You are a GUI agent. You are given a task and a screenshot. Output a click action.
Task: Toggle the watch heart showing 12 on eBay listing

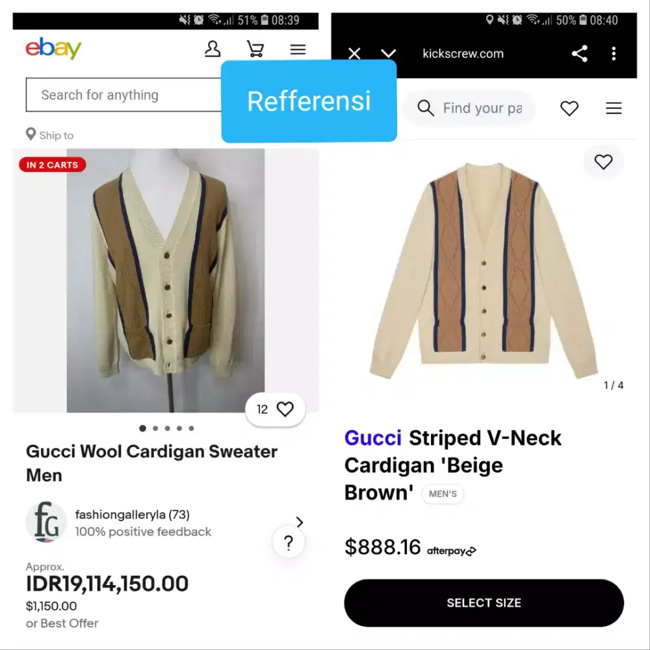point(284,409)
